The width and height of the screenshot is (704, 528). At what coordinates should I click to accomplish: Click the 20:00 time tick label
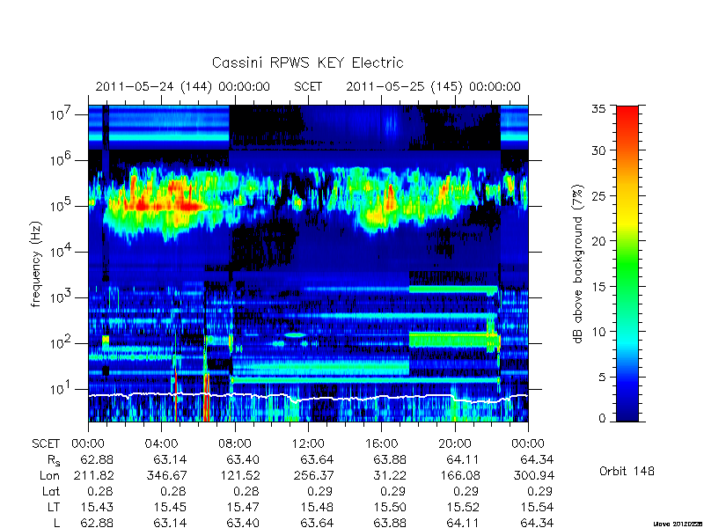click(x=455, y=444)
